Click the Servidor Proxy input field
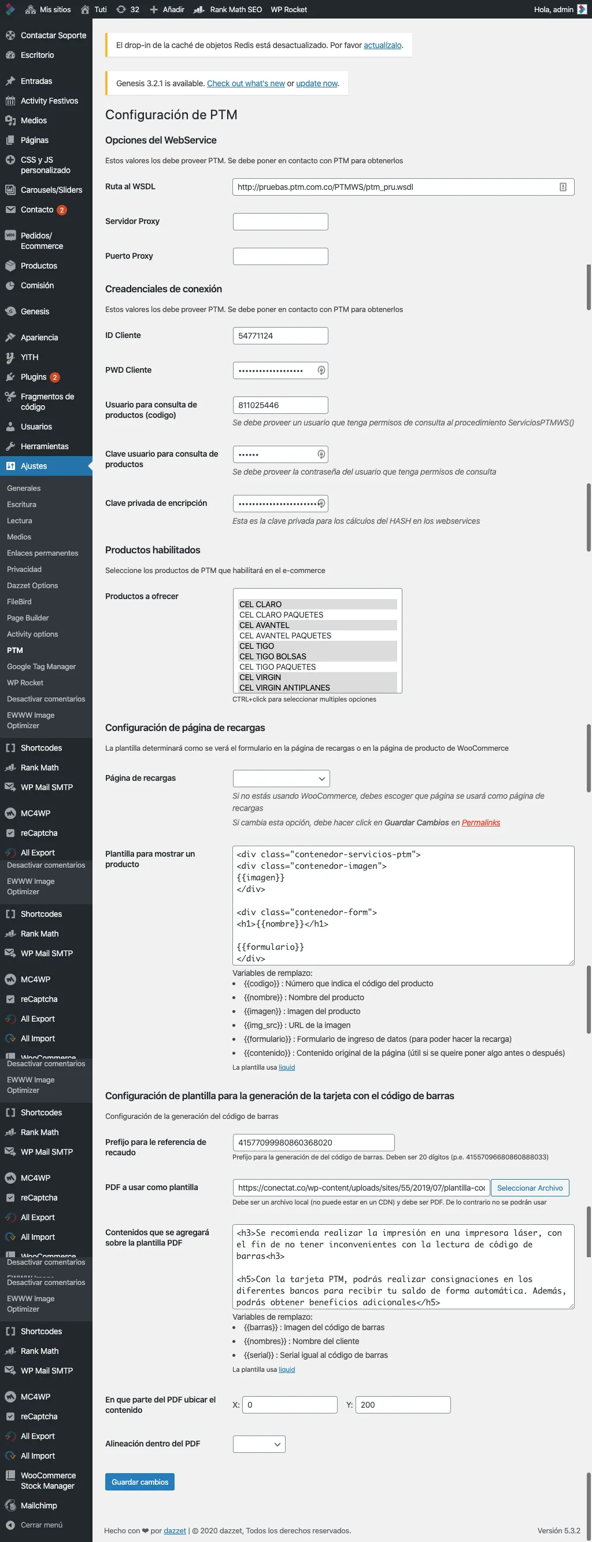Viewport: 592px width, 1542px height. pos(280,222)
